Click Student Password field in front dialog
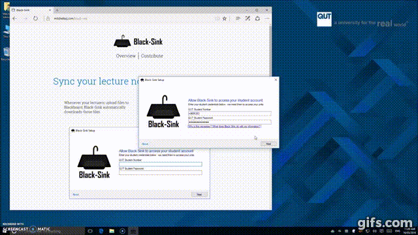This screenshot has height=235, width=418. (229, 122)
